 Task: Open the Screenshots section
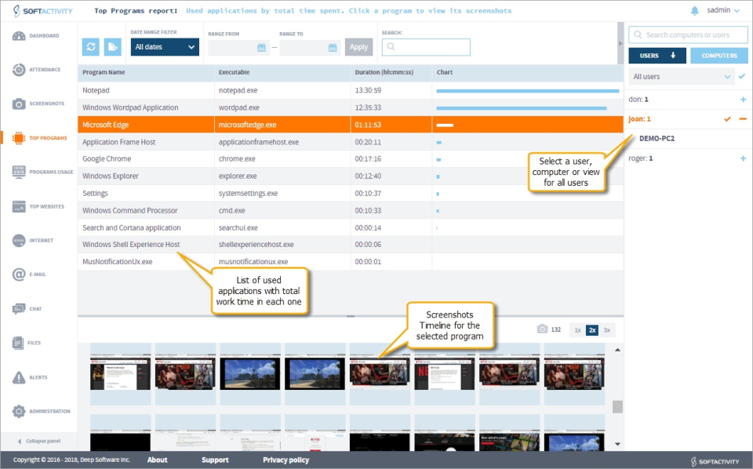point(38,104)
